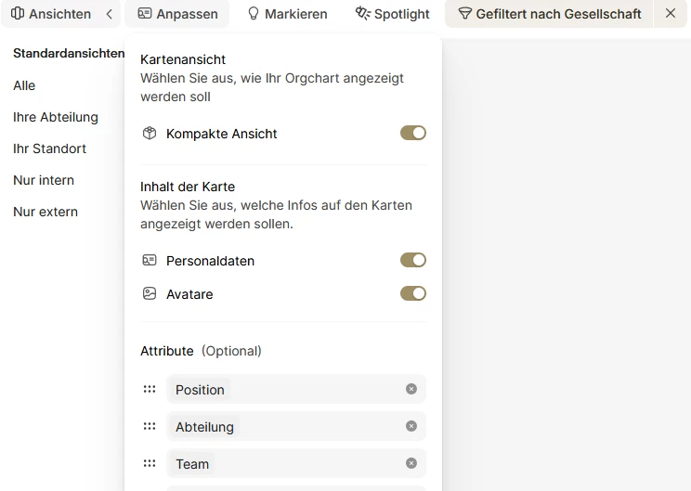
Task: Turn off the Avatare switch
Action: pyautogui.click(x=412, y=293)
